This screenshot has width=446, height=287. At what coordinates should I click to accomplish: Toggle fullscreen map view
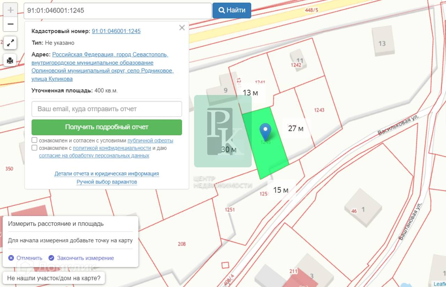[10, 43]
